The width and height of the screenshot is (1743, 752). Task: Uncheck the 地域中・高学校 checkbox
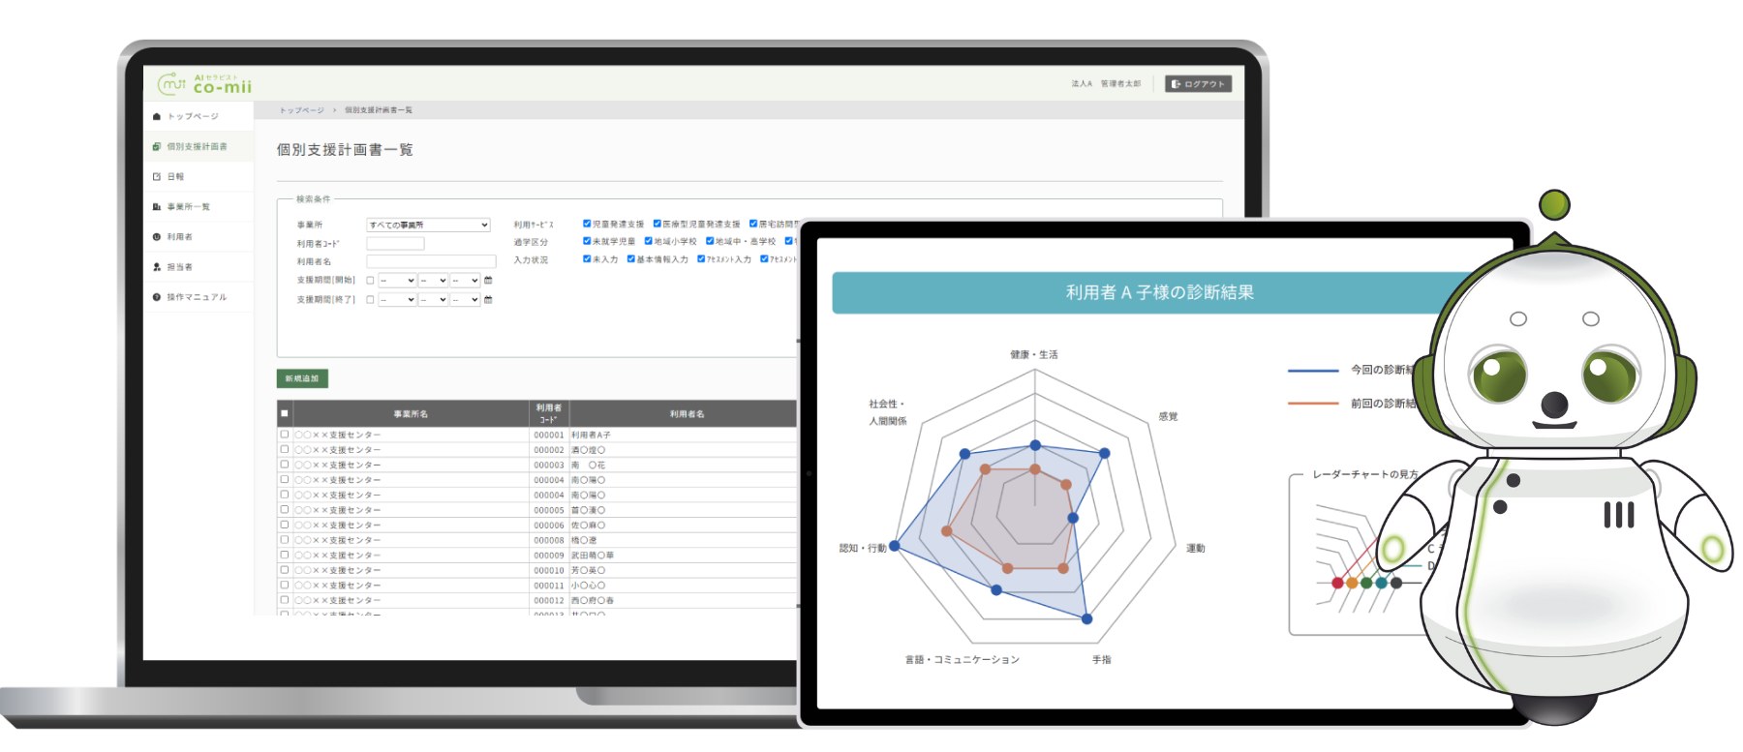710,241
